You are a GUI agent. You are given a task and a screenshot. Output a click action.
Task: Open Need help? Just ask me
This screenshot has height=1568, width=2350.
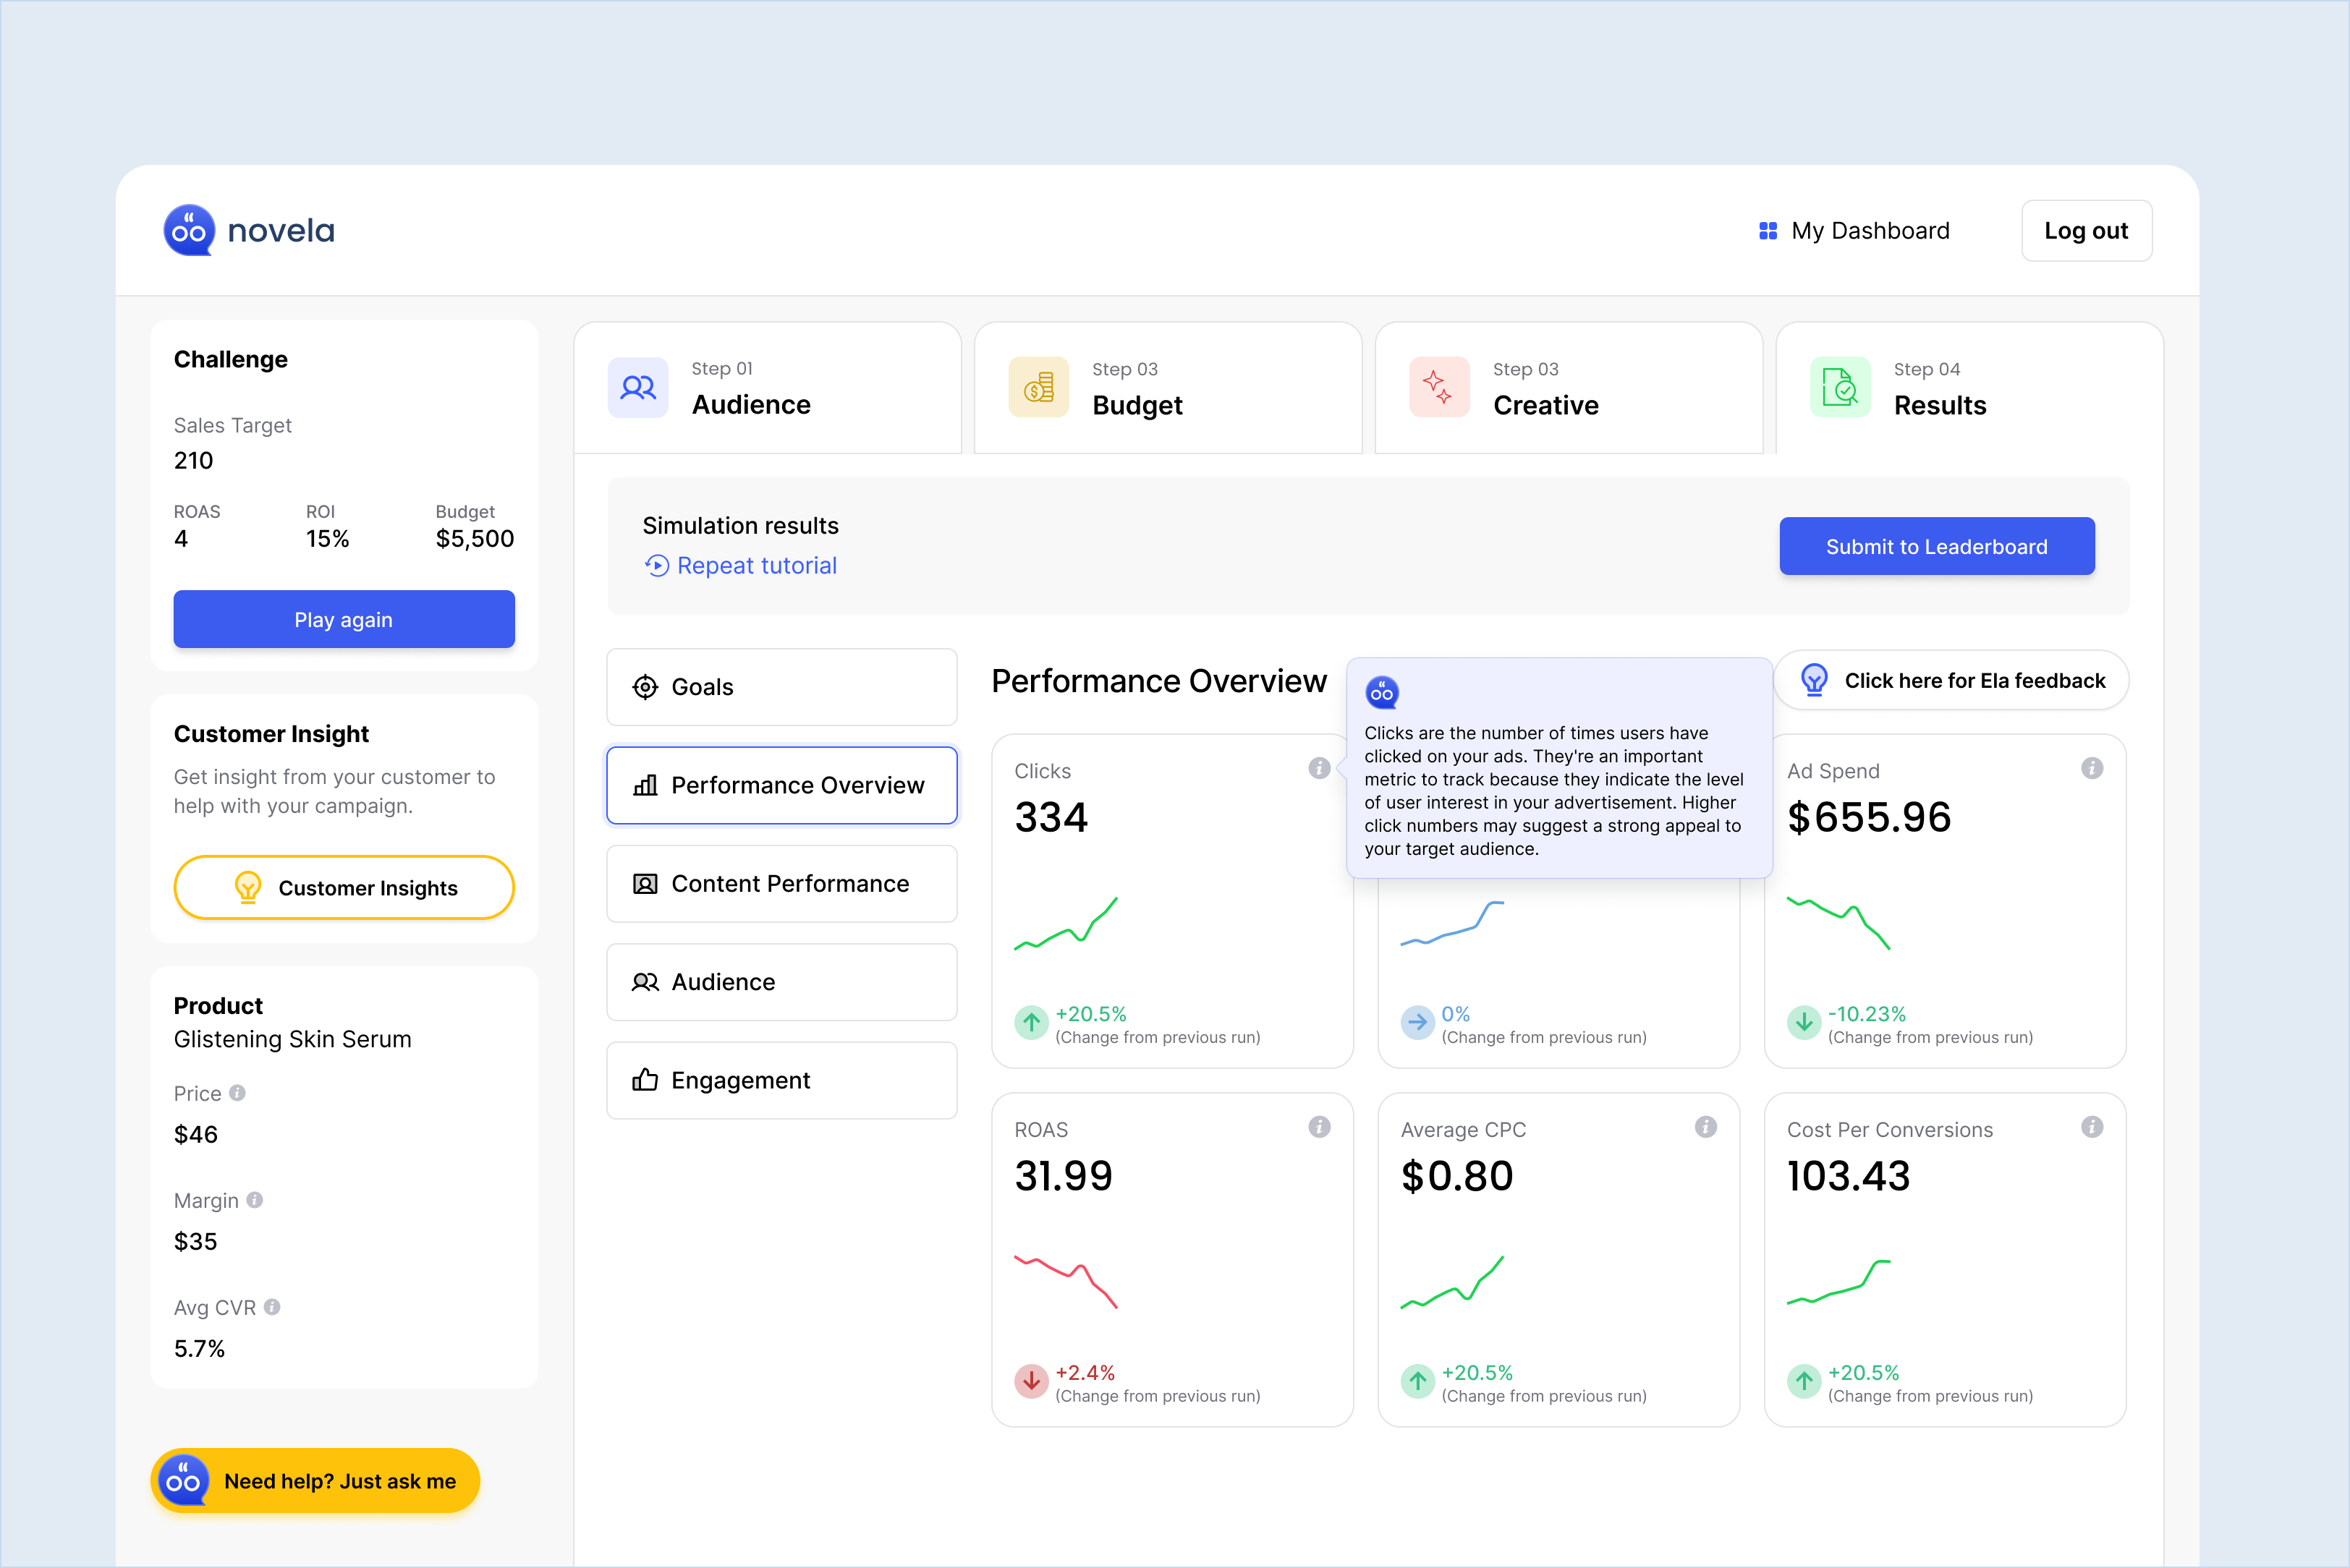[x=316, y=1480]
